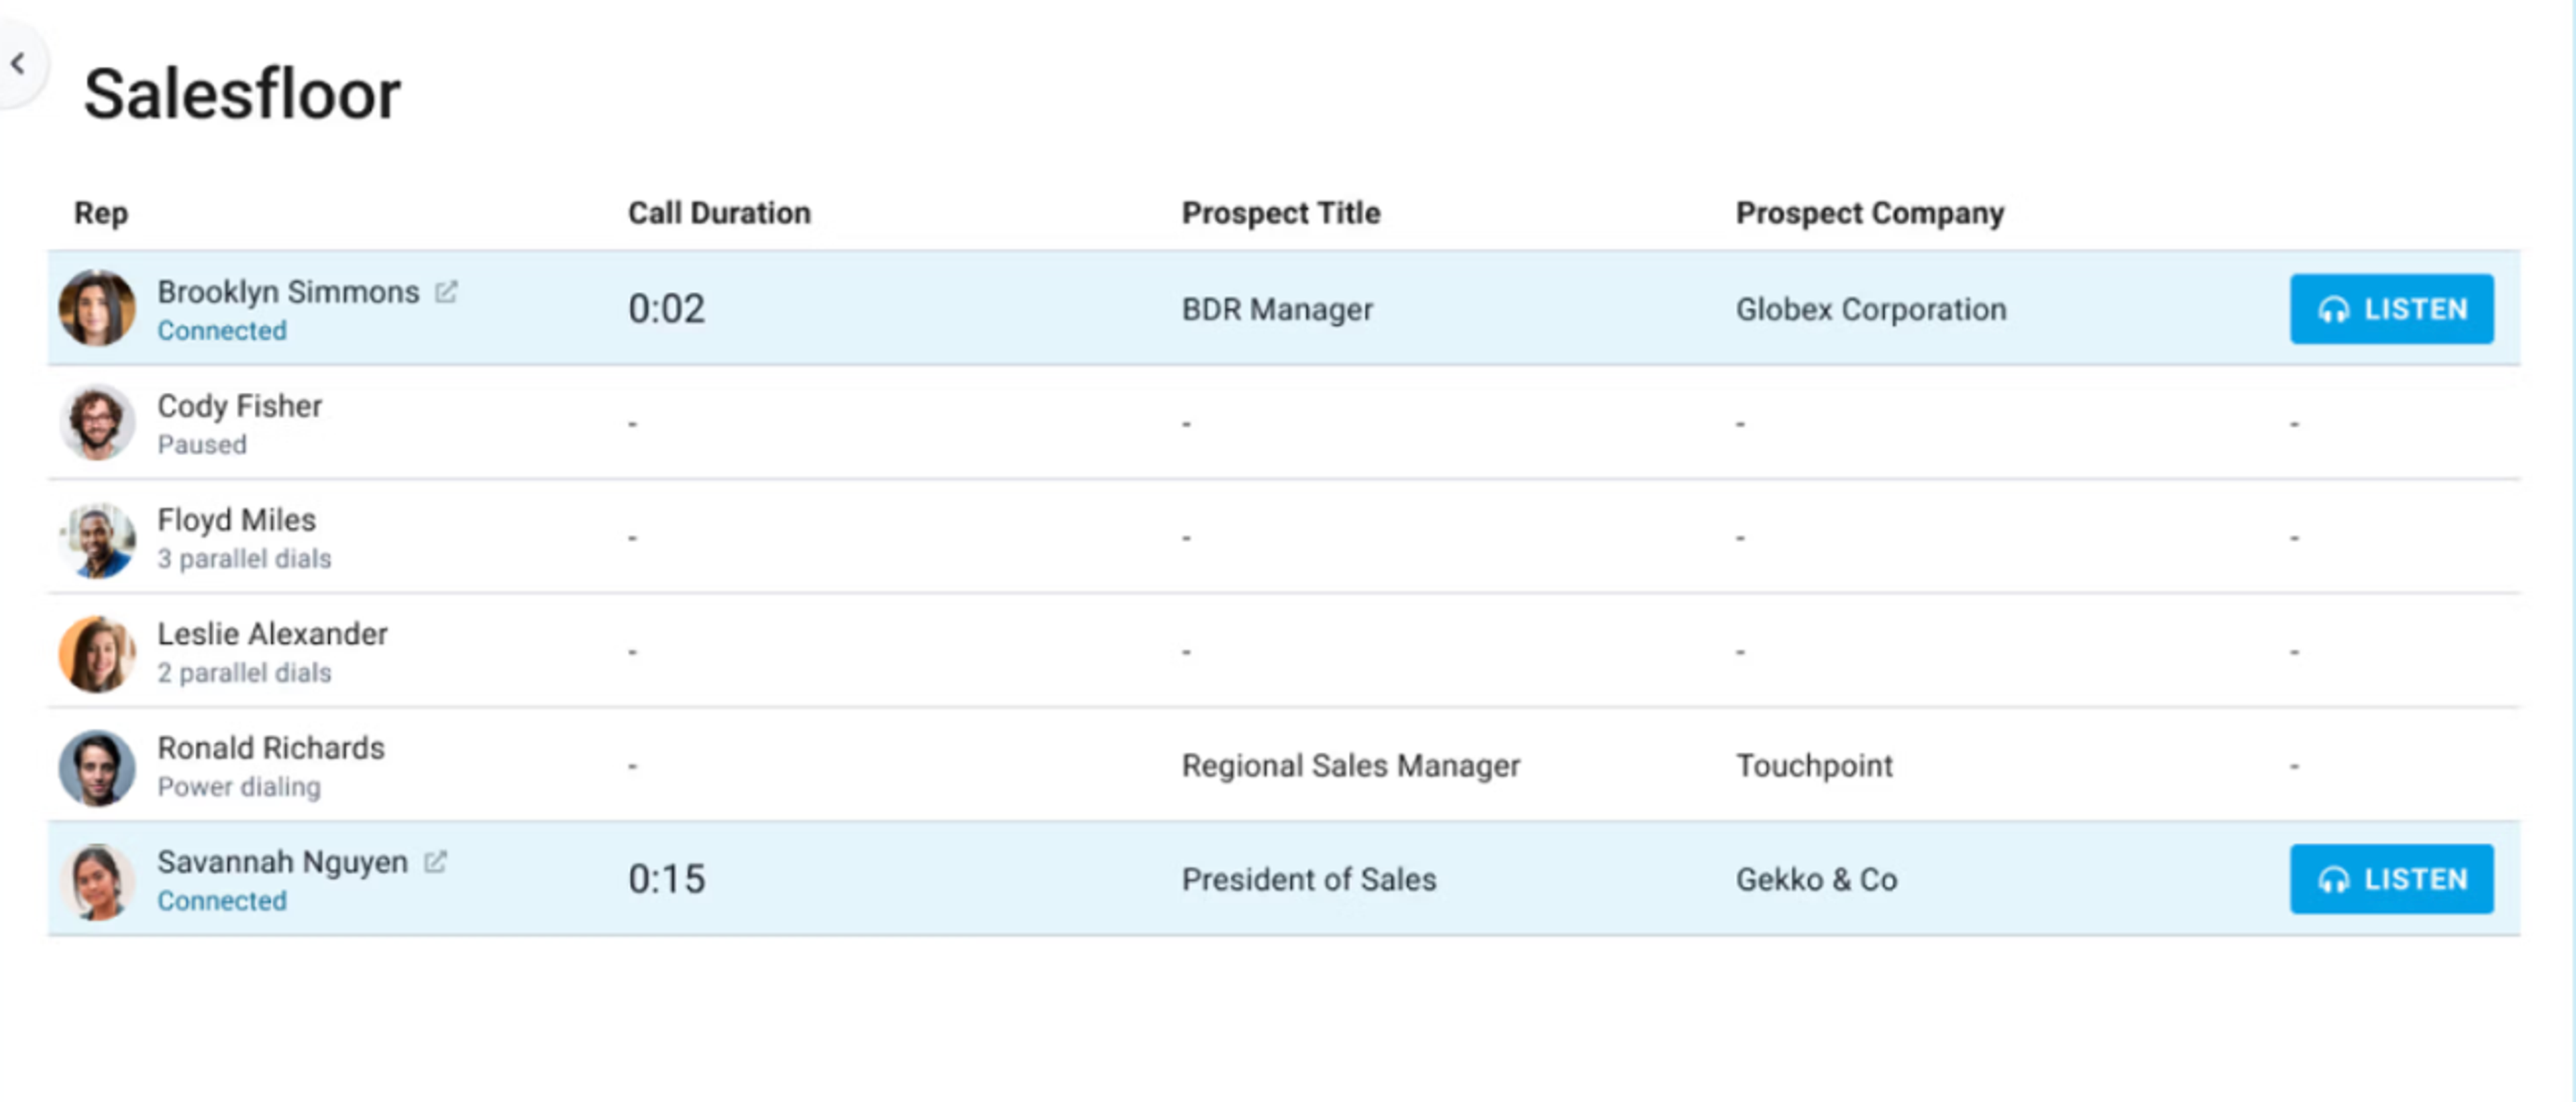Click the Prospect Title column header
This screenshot has width=2576, height=1102.
coord(1280,213)
